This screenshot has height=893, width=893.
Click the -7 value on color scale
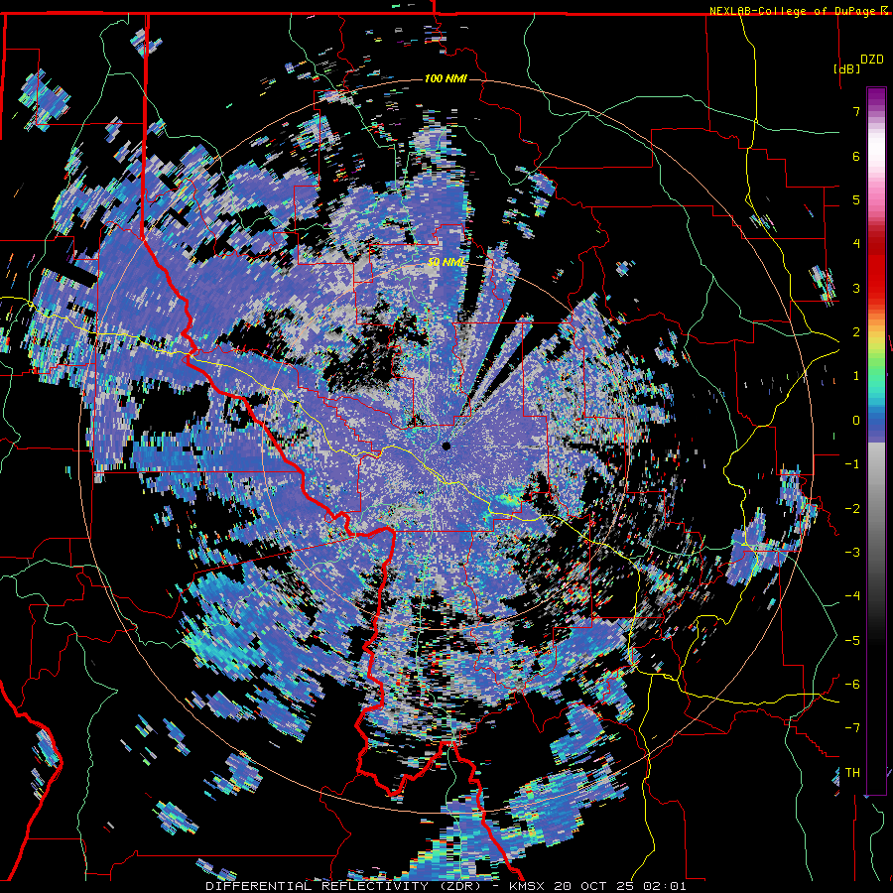(852, 728)
